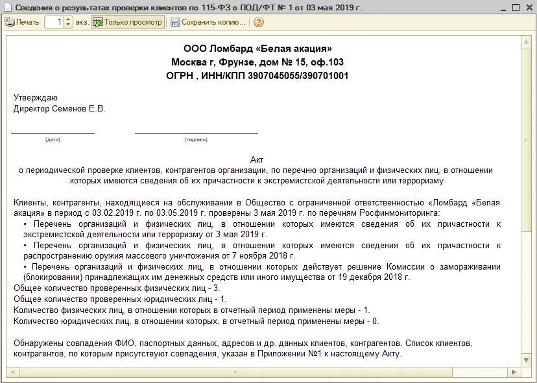Toggle the Только просмотр mode
The image size is (537, 383).
(128, 22)
